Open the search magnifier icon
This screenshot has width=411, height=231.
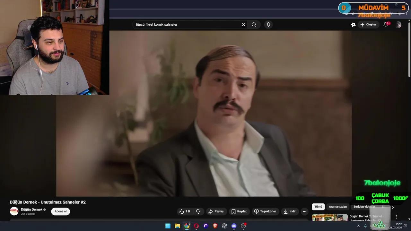coord(254,24)
